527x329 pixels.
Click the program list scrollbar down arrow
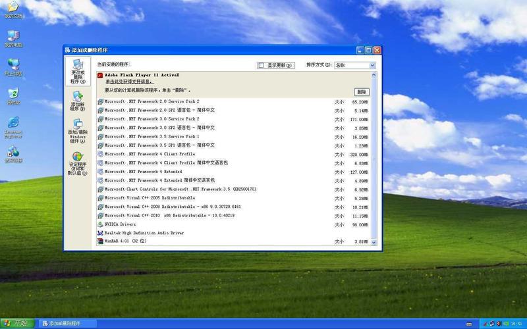(374, 242)
